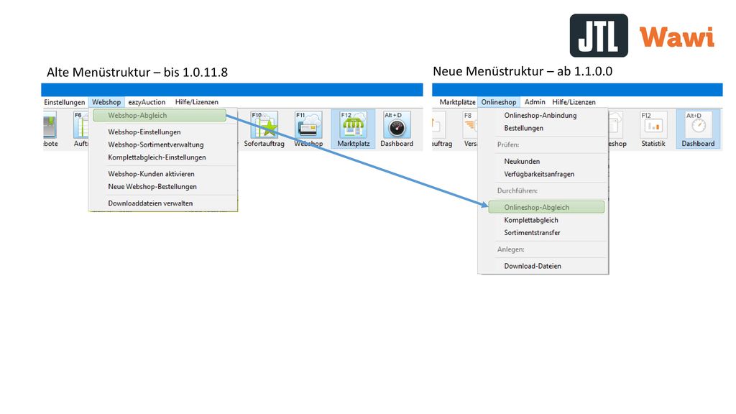The width and height of the screenshot is (736, 414).
Task: Open Sofortauftrag toolbar icon (F10)
Action: [x=264, y=129]
